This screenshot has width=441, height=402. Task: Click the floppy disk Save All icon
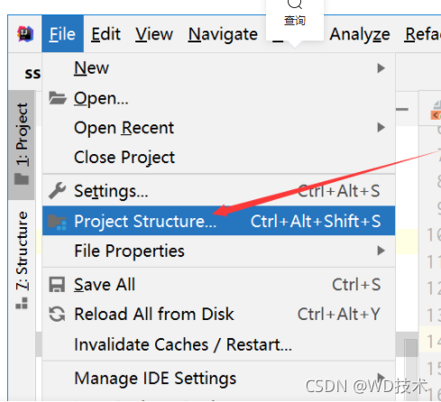[x=57, y=284]
